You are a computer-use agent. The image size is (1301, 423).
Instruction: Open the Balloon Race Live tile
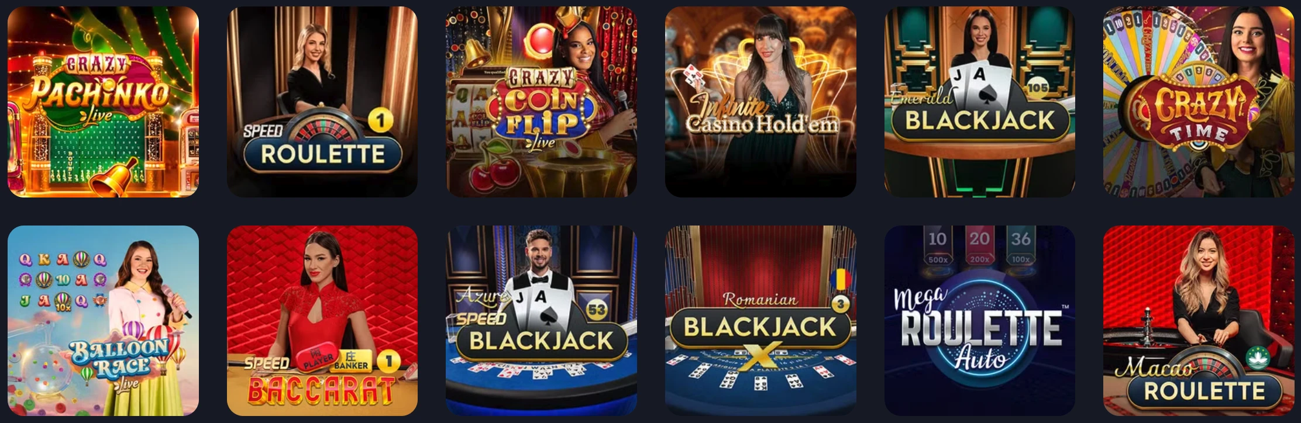coord(103,321)
